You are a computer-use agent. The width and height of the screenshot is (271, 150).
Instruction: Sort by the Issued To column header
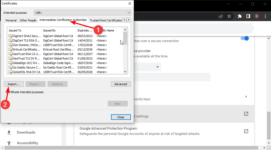tap(24, 30)
